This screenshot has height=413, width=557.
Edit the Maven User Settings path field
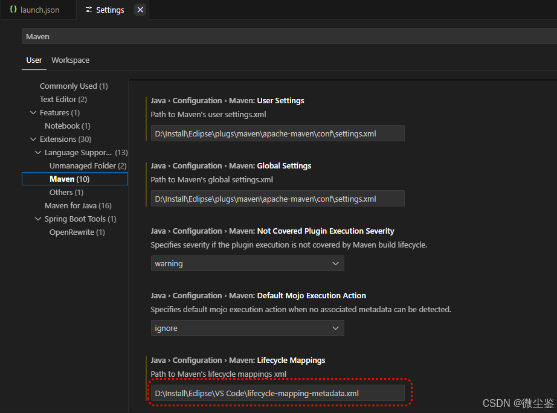click(x=277, y=133)
